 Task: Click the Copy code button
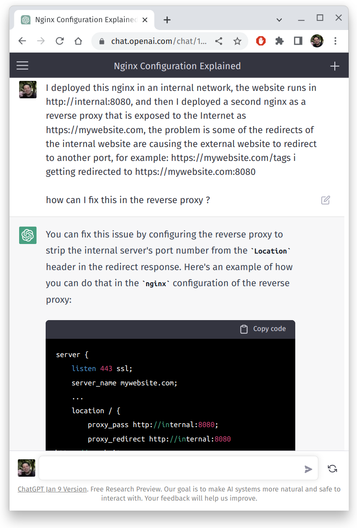[263, 329]
